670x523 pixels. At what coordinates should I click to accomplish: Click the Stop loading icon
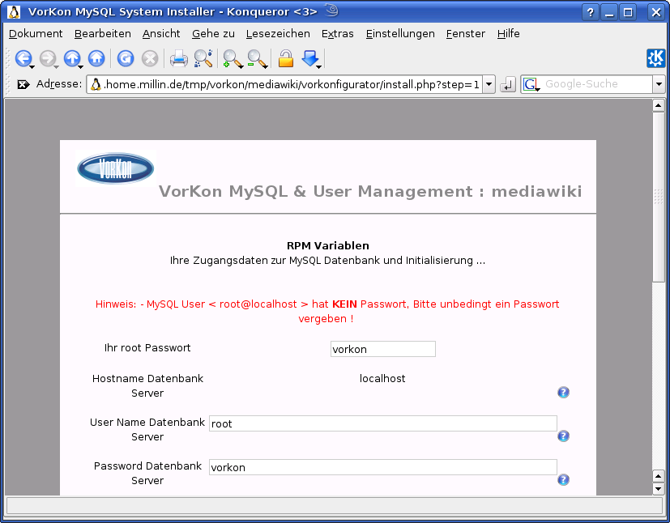(x=150, y=58)
